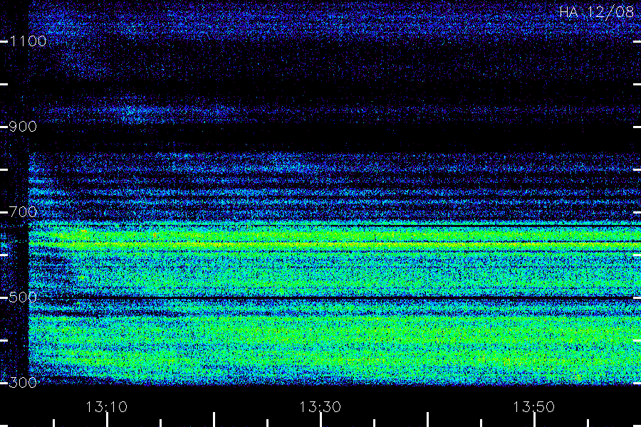Click the HA 12/08 station date label
641x427 pixels.
(x=596, y=12)
